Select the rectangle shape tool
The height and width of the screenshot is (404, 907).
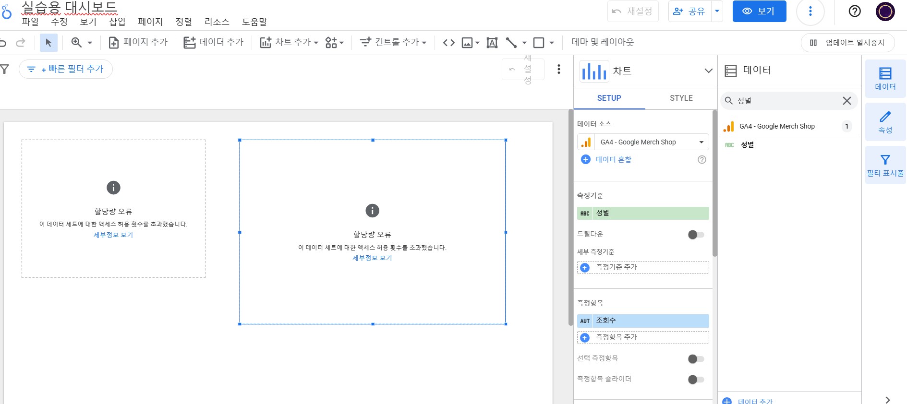(539, 43)
